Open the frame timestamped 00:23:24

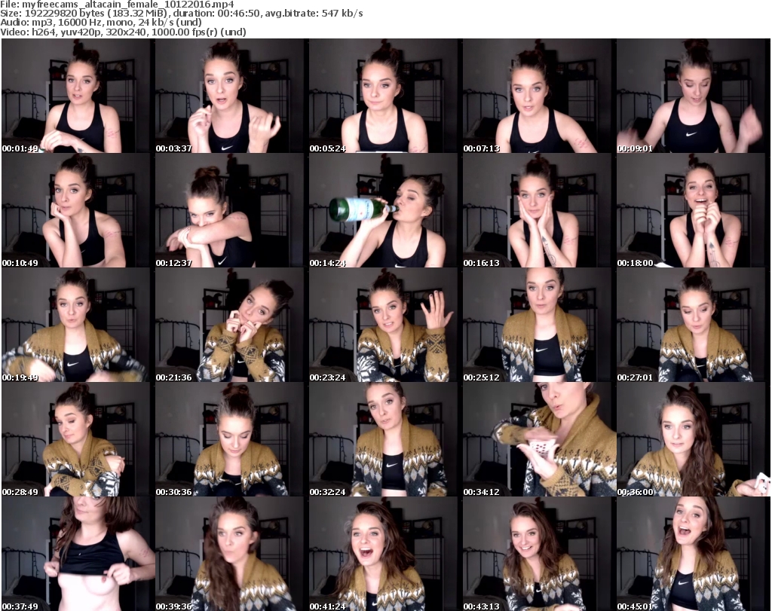[384, 325]
